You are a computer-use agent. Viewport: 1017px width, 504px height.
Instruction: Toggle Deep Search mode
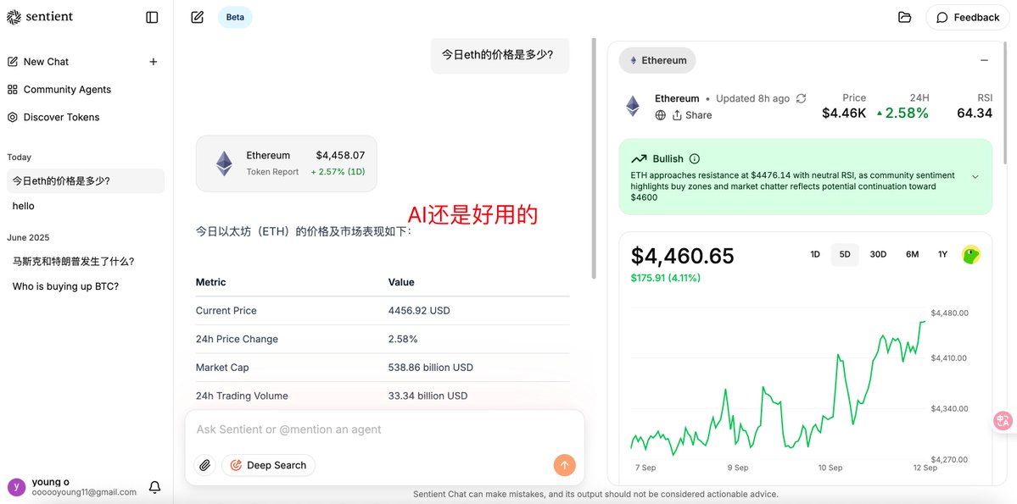click(269, 465)
